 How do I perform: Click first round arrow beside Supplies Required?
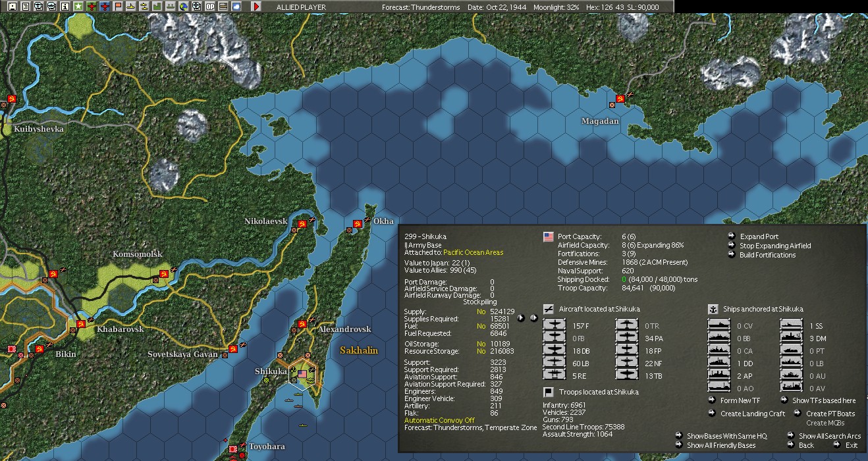tap(522, 318)
